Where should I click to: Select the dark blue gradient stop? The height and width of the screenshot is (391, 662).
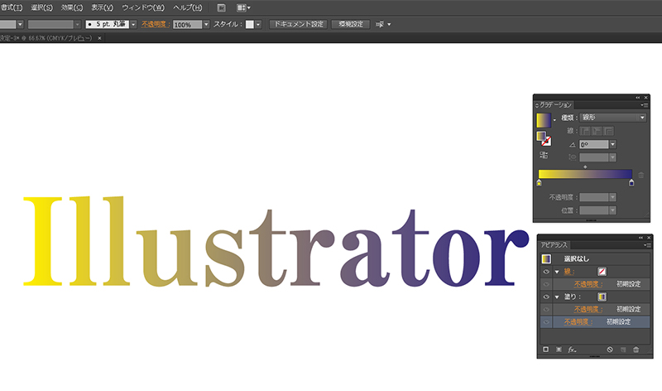click(x=631, y=182)
